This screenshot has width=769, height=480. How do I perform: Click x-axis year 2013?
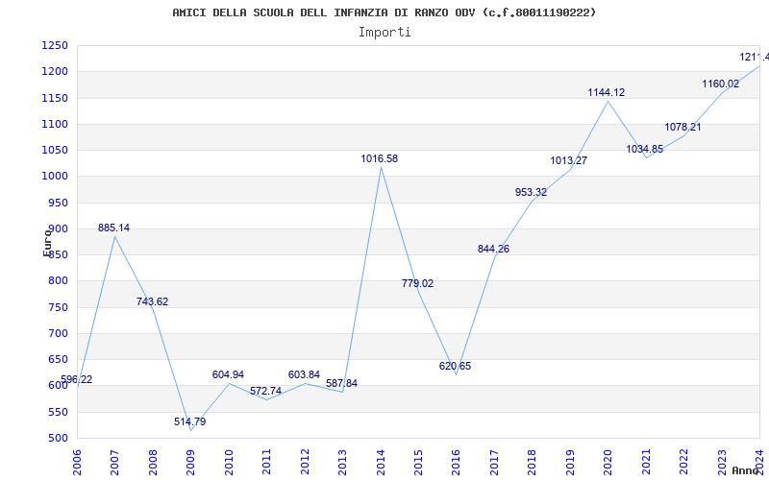click(342, 463)
